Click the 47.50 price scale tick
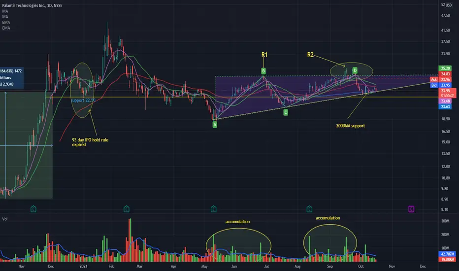The image size is (459, 271). 445,16
